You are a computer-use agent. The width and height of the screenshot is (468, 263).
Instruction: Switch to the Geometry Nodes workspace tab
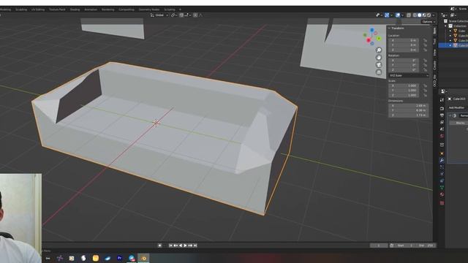coord(149,9)
